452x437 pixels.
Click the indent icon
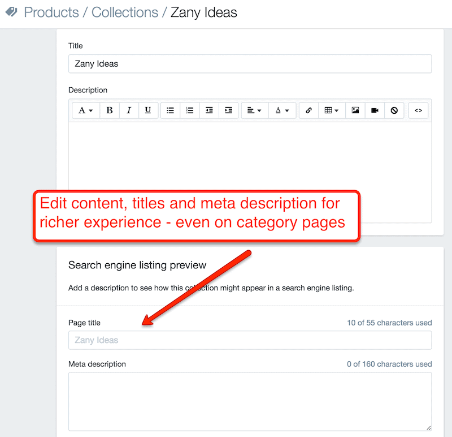tap(229, 110)
